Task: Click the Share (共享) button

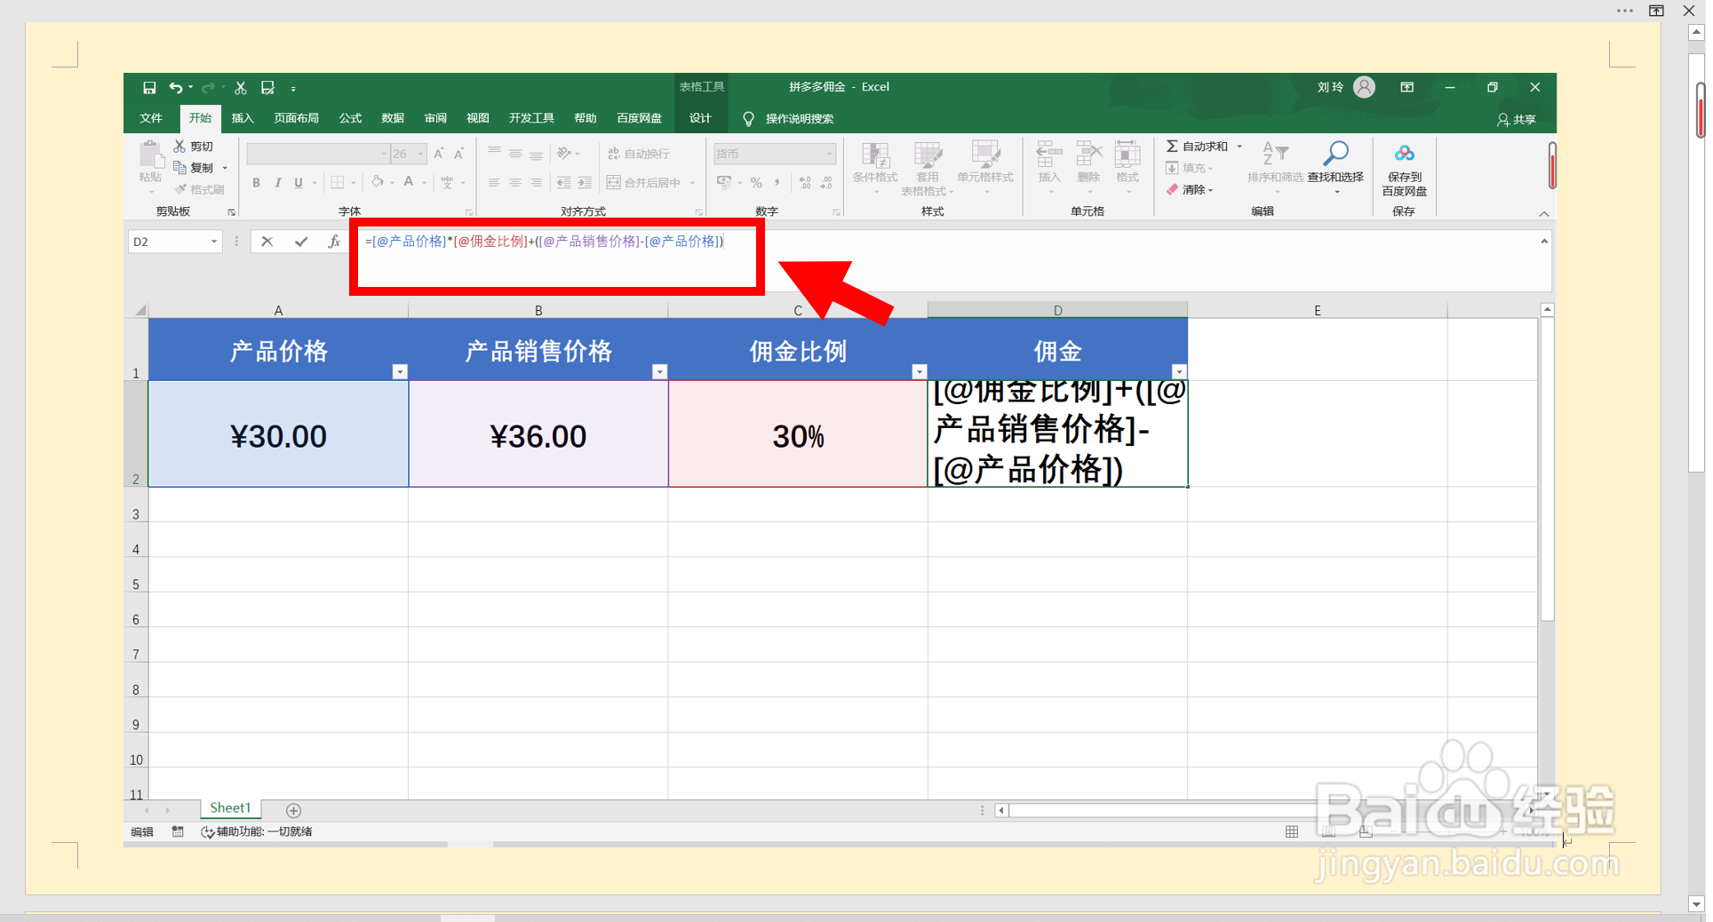Action: pyautogui.click(x=1517, y=119)
